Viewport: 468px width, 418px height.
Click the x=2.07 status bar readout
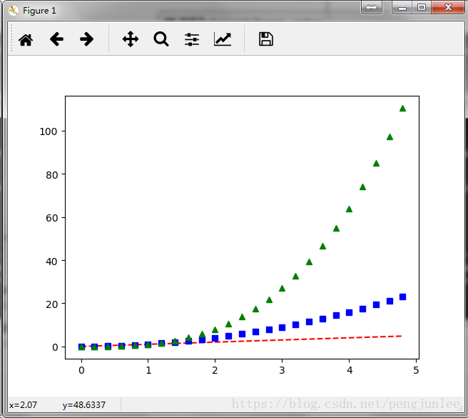23,405
